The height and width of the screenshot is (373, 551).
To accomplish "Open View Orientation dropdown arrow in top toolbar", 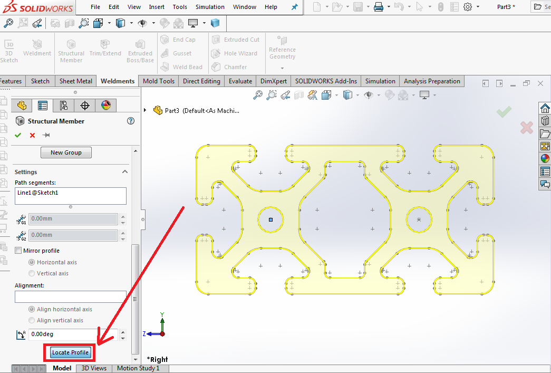I will 109,23.
